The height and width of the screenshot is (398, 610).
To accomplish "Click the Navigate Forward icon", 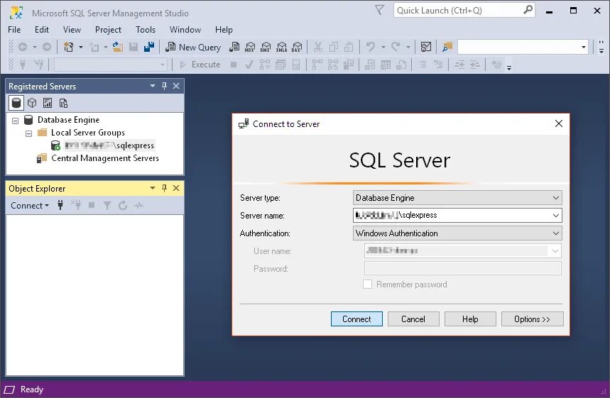I will tap(47, 47).
